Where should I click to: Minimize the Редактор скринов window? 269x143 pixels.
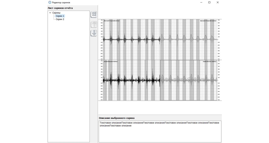click(x=201, y=2)
